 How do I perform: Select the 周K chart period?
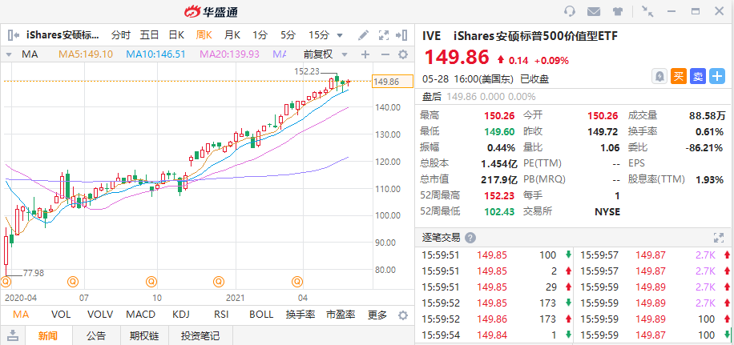click(x=204, y=34)
